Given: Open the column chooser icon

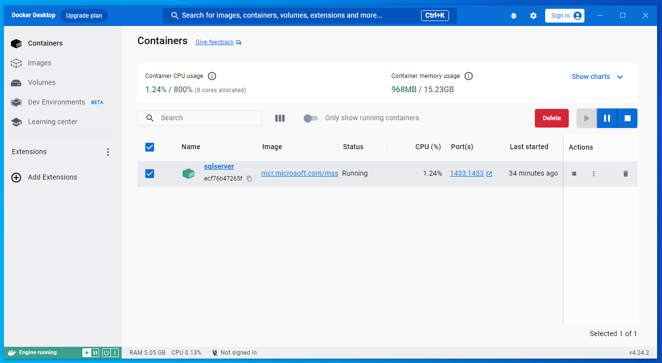Looking at the screenshot, I should (x=280, y=118).
